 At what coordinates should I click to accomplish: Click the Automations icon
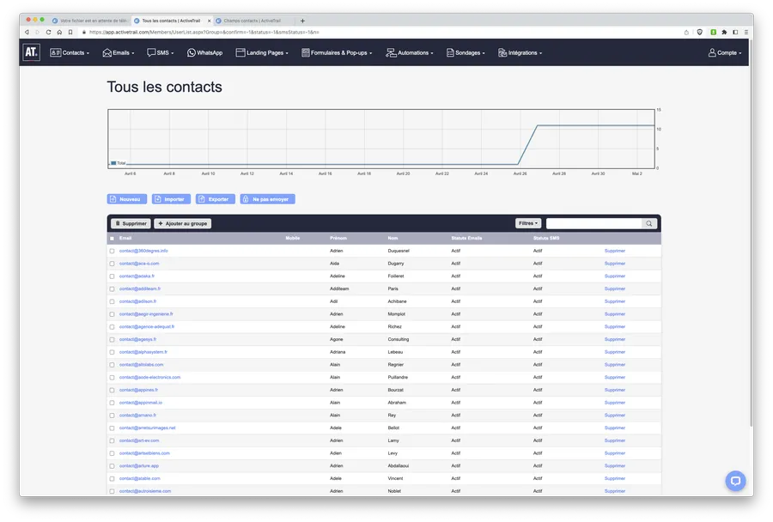[x=391, y=52]
